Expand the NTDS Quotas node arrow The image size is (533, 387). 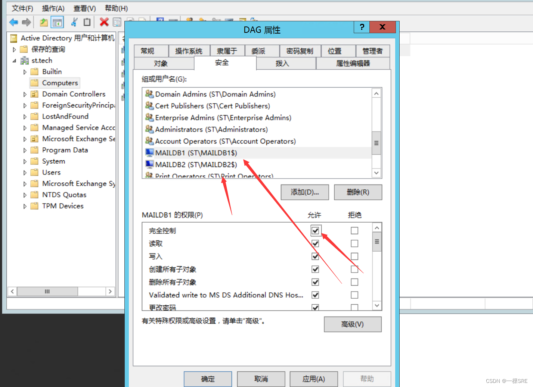coord(25,195)
